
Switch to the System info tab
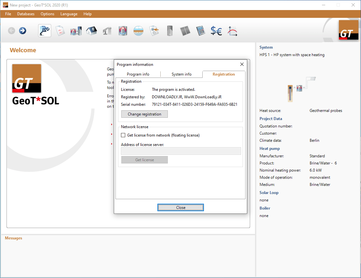(181, 74)
